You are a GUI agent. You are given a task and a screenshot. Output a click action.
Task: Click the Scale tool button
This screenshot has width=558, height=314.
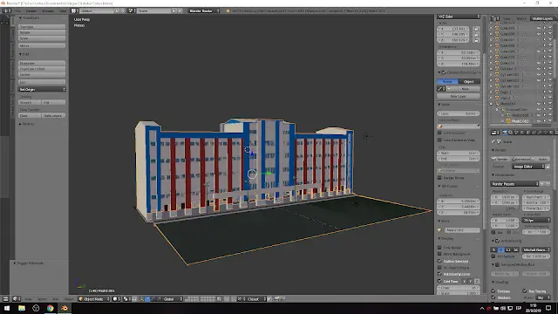click(42, 38)
